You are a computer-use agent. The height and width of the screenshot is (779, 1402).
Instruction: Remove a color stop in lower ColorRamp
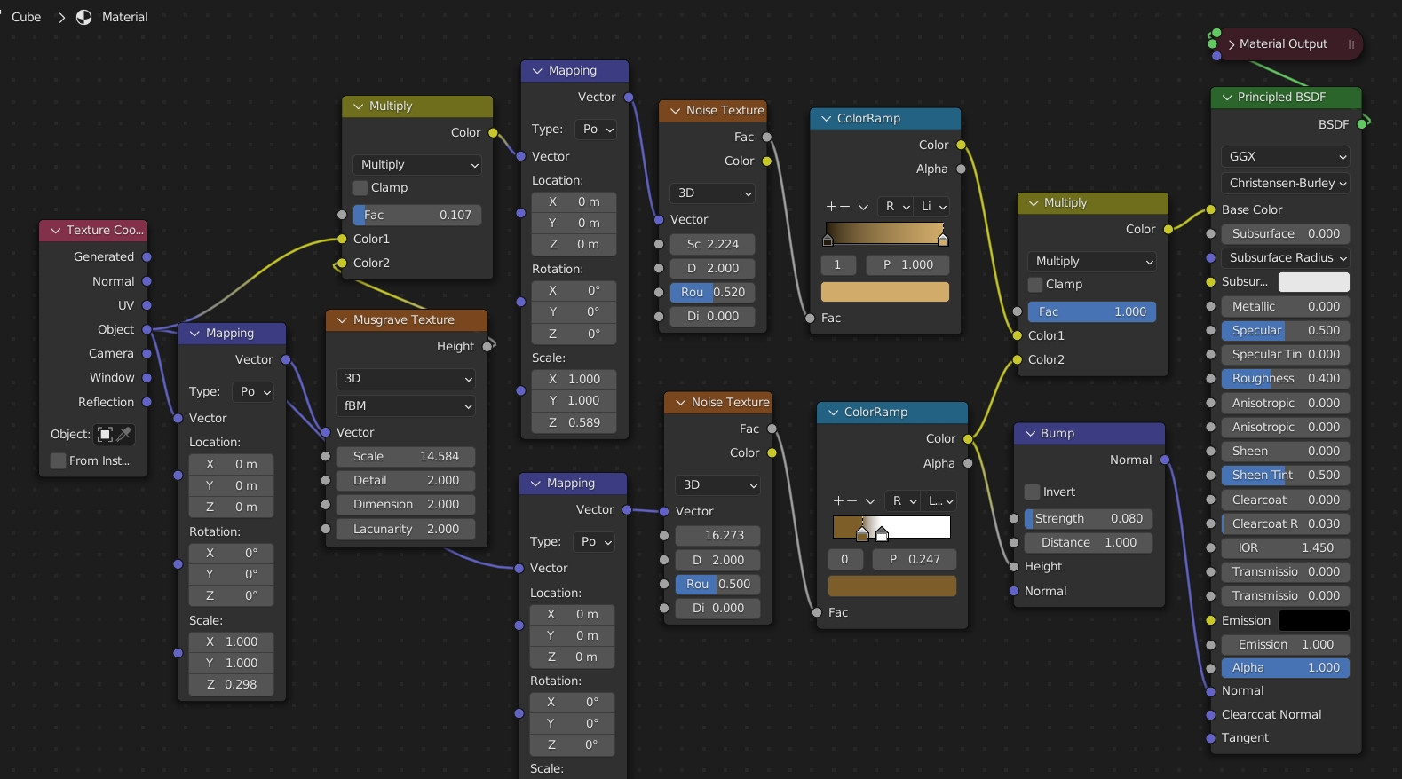[851, 500]
